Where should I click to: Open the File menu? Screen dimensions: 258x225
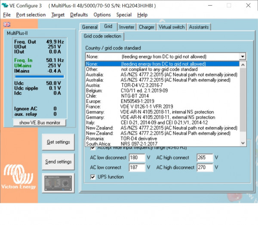(7, 15)
